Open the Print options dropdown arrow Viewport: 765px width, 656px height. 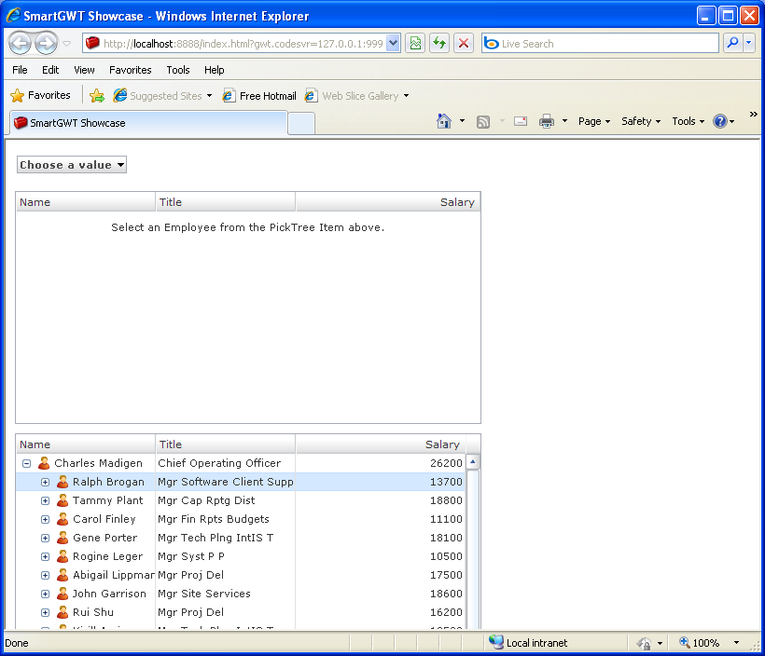pos(565,121)
